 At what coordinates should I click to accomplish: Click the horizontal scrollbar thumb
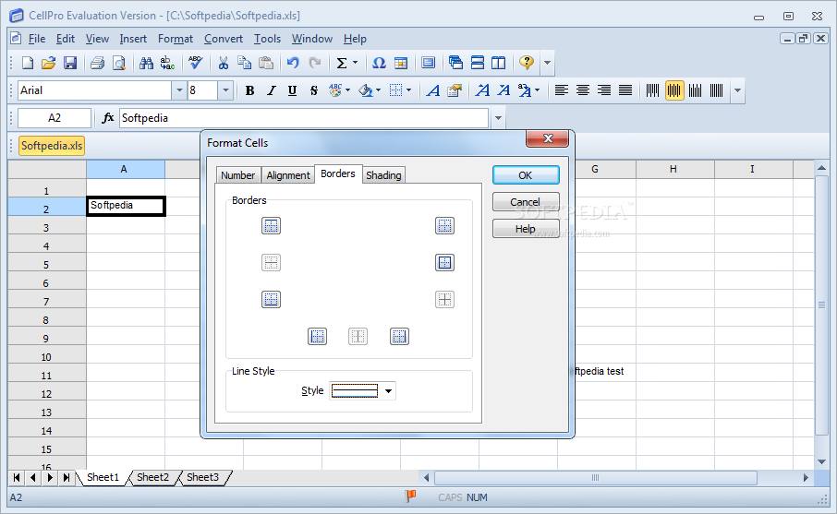click(596, 478)
